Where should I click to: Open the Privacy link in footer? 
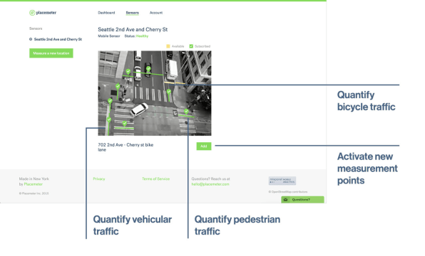coord(99,179)
